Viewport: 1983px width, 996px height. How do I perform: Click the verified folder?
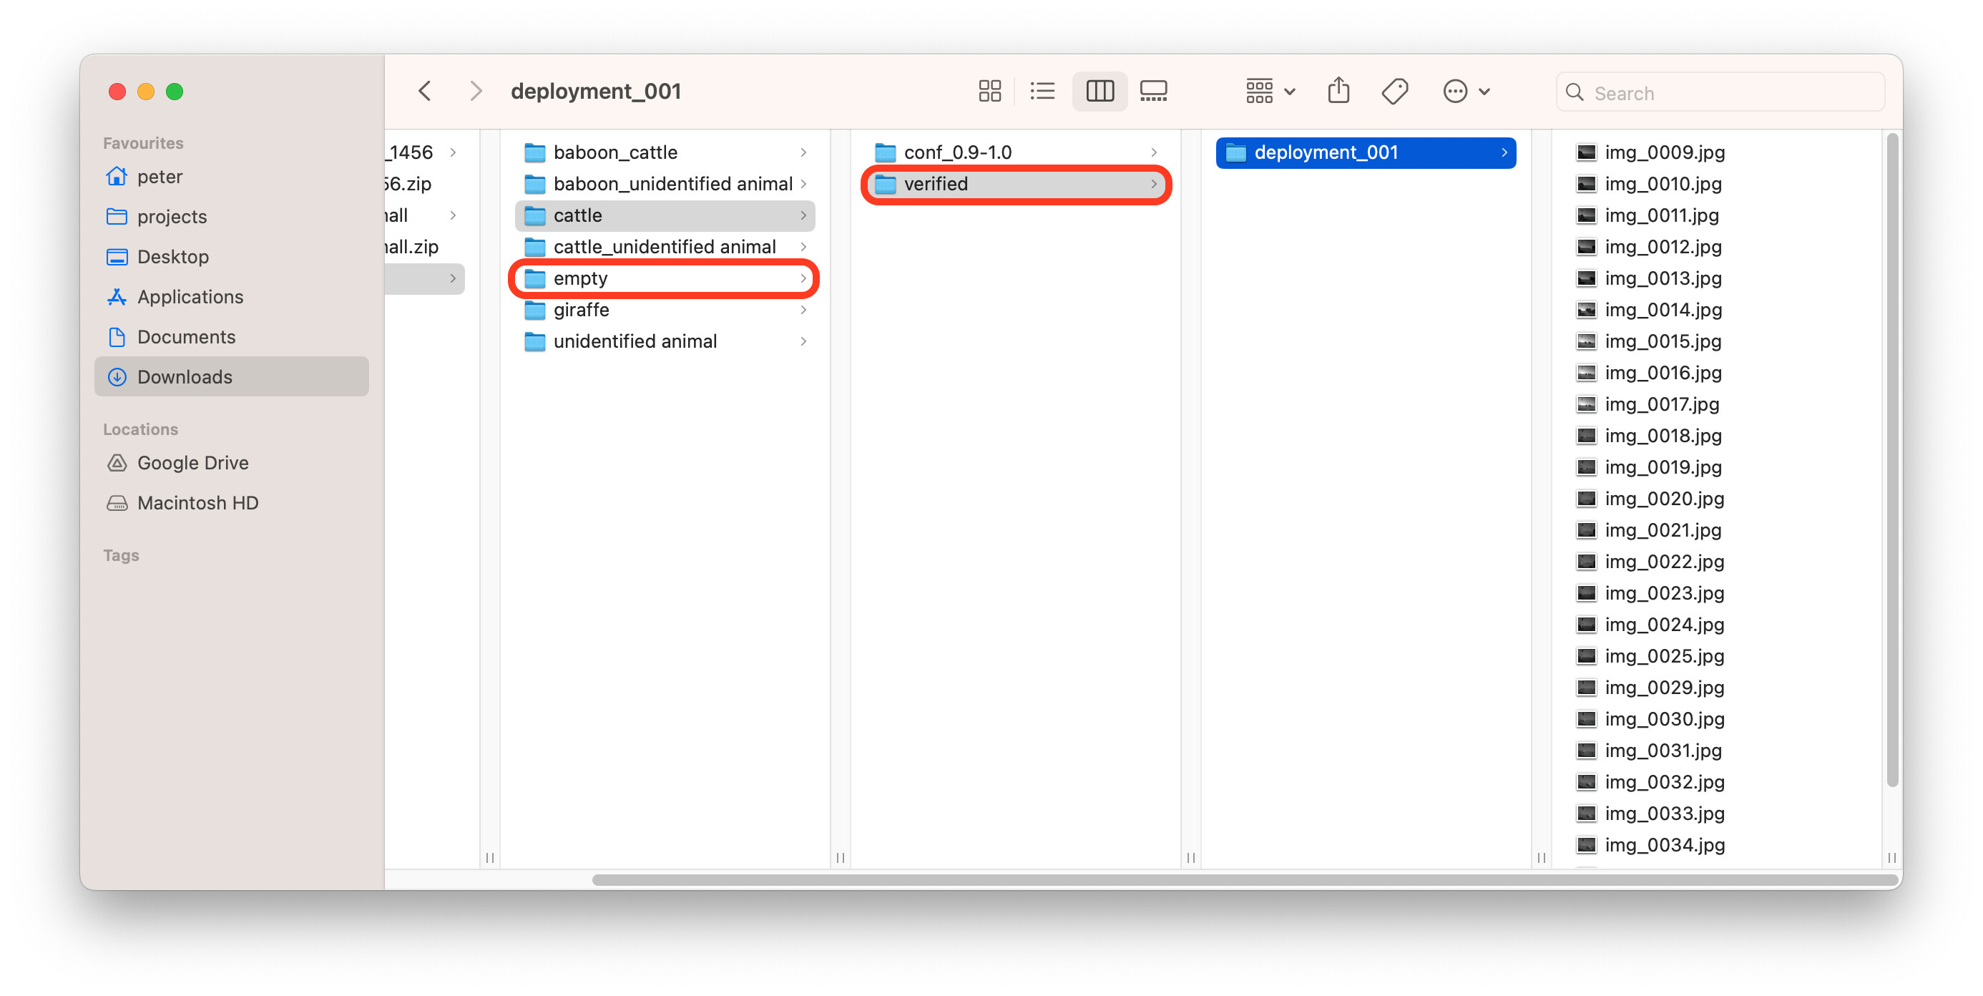click(x=935, y=184)
